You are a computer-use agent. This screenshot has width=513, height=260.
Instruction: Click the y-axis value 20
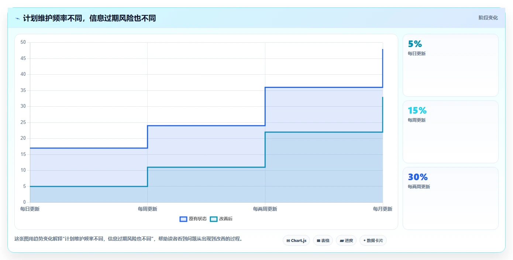point(23,138)
